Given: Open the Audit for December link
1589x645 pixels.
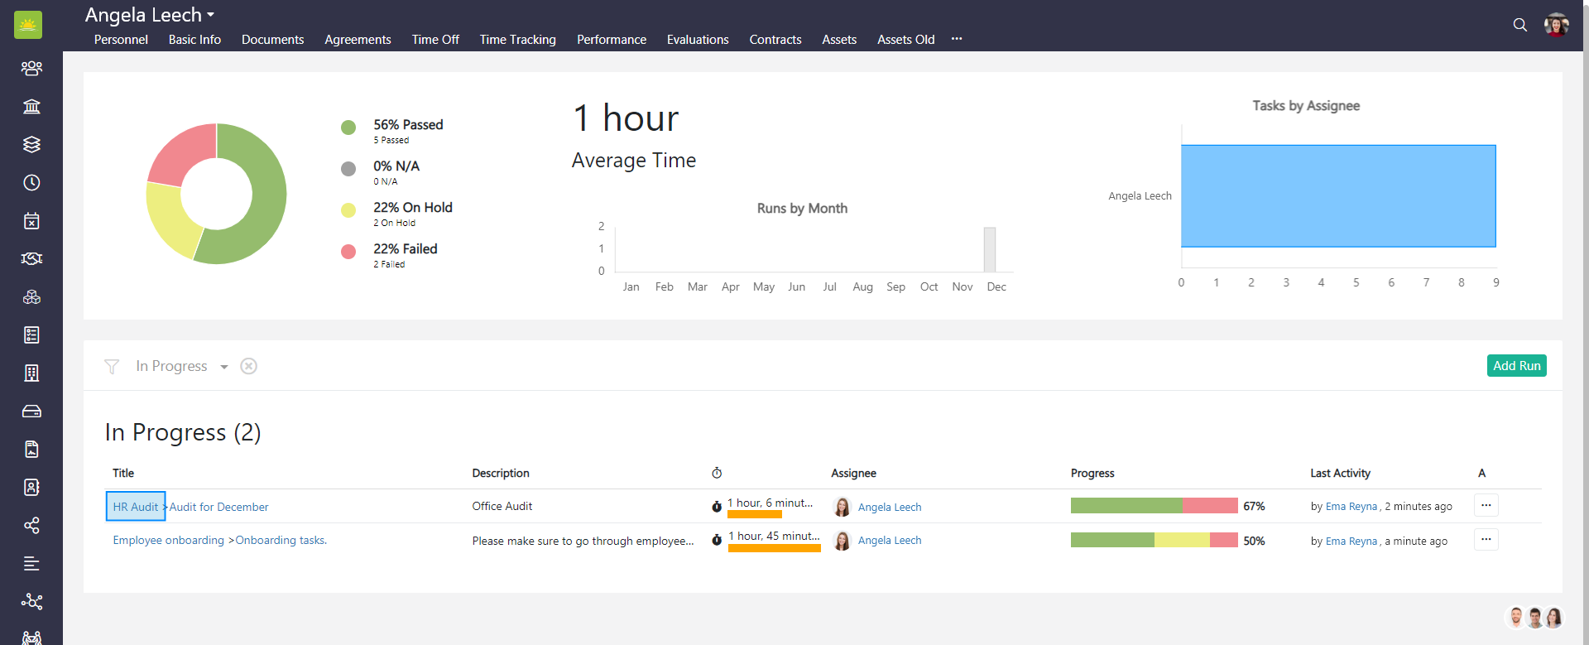Looking at the screenshot, I should tap(218, 507).
